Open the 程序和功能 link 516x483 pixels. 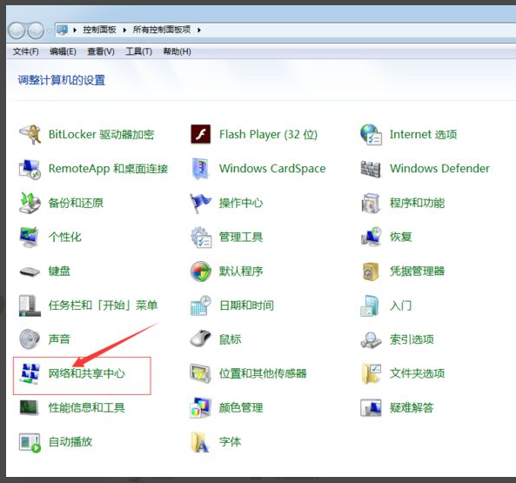(x=418, y=203)
